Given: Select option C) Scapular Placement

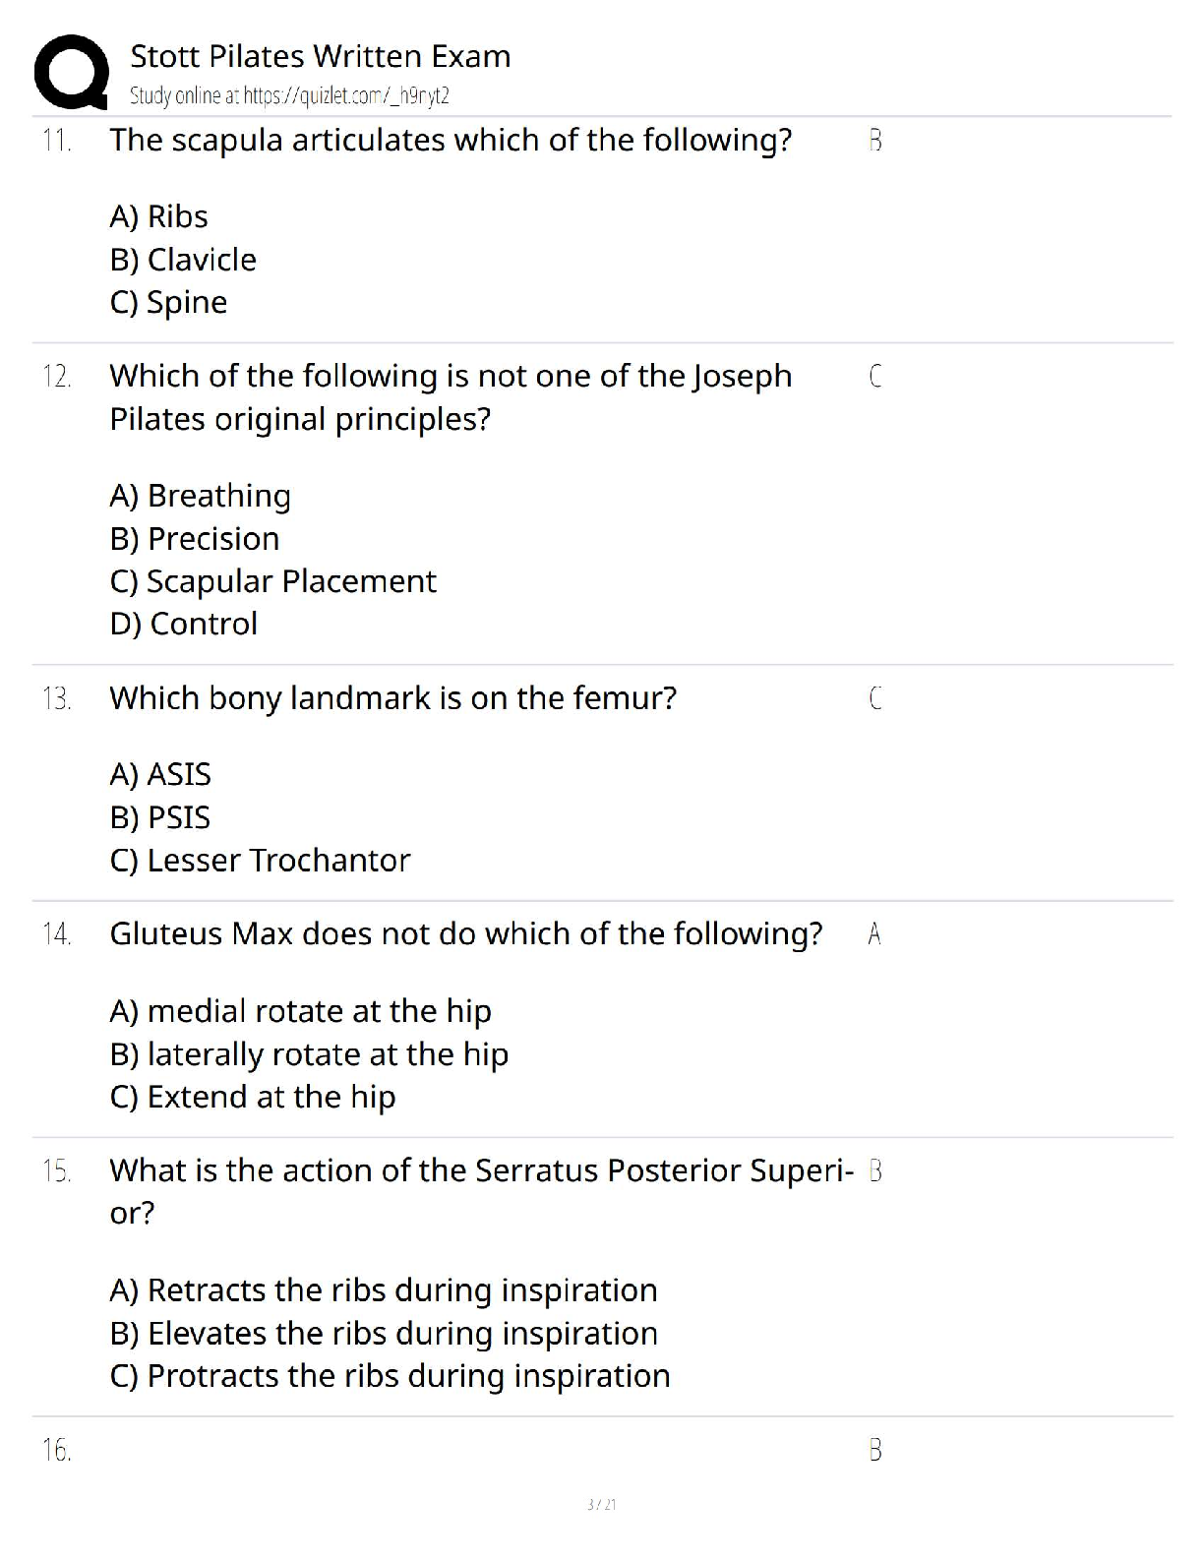Looking at the screenshot, I should (272, 581).
